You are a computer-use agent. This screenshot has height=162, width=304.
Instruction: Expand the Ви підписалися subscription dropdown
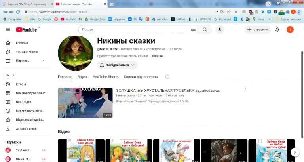click(117, 65)
